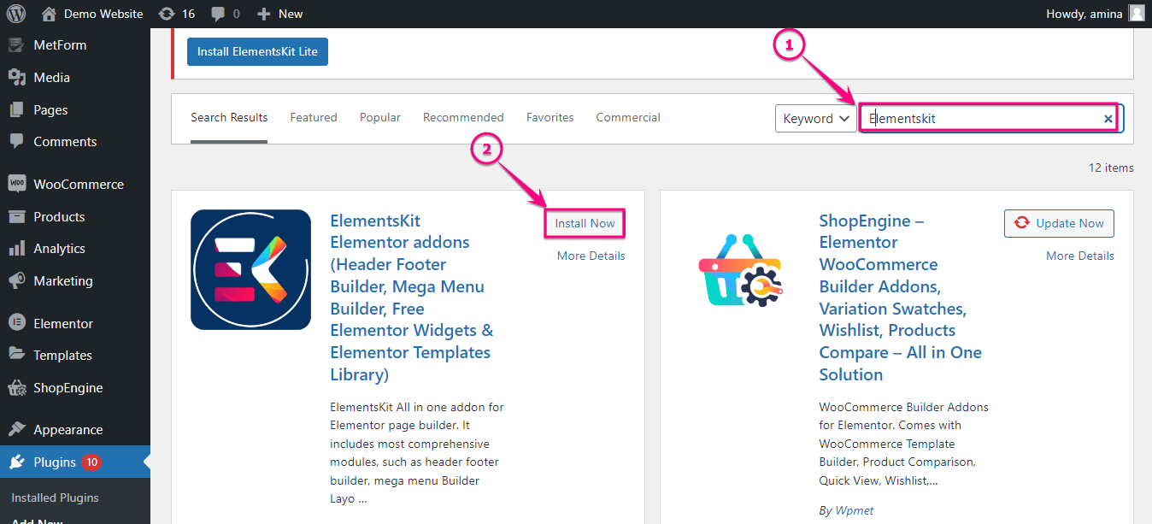Open the Demo Website home link

tap(92, 14)
